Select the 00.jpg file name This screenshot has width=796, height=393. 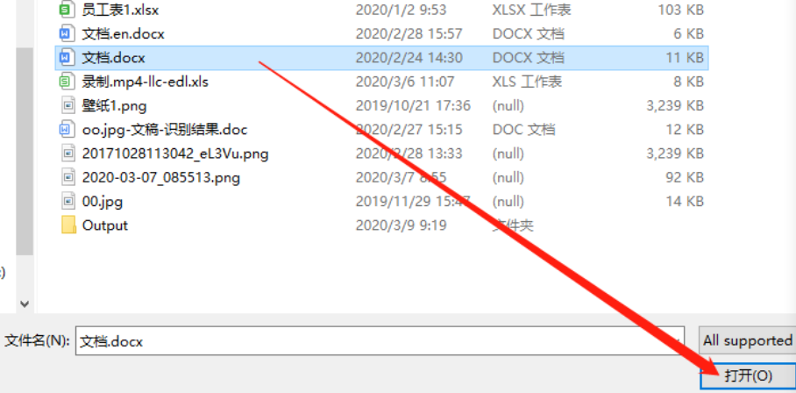point(103,202)
